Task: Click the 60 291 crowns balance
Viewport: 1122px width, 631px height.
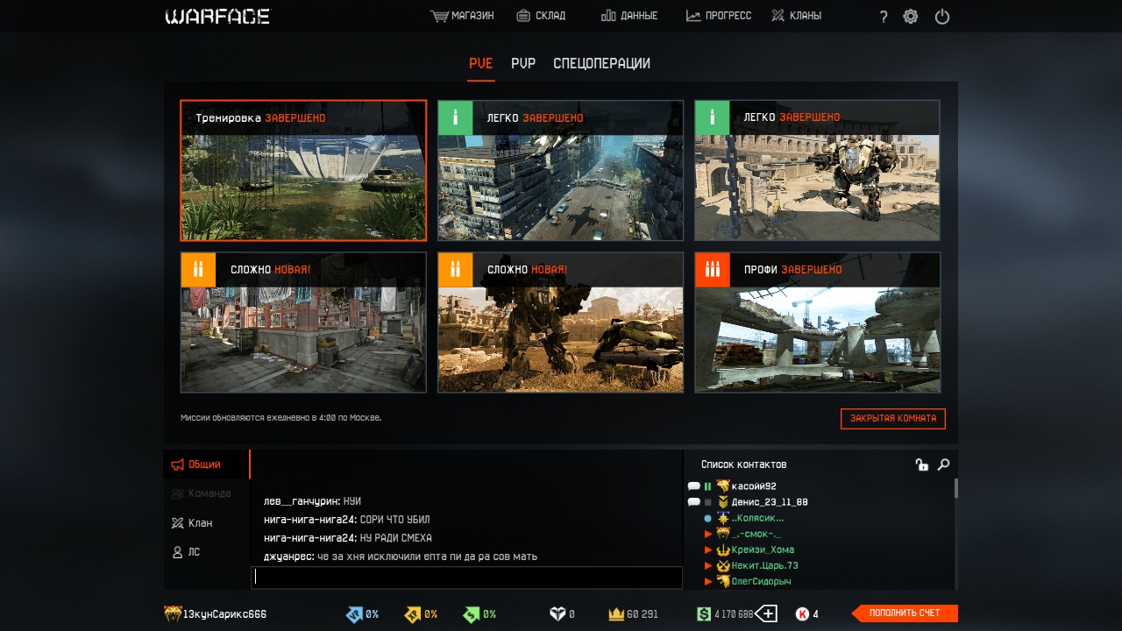Action: [643, 614]
